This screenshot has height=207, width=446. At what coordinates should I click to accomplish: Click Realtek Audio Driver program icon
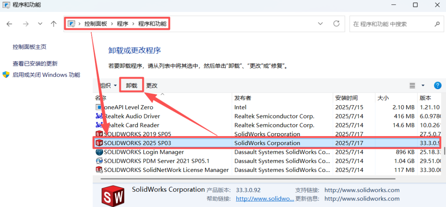(x=99, y=116)
